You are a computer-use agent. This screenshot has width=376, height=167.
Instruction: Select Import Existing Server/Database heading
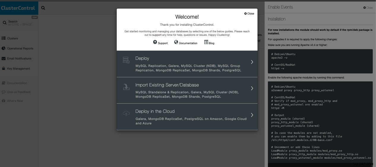click(167, 85)
